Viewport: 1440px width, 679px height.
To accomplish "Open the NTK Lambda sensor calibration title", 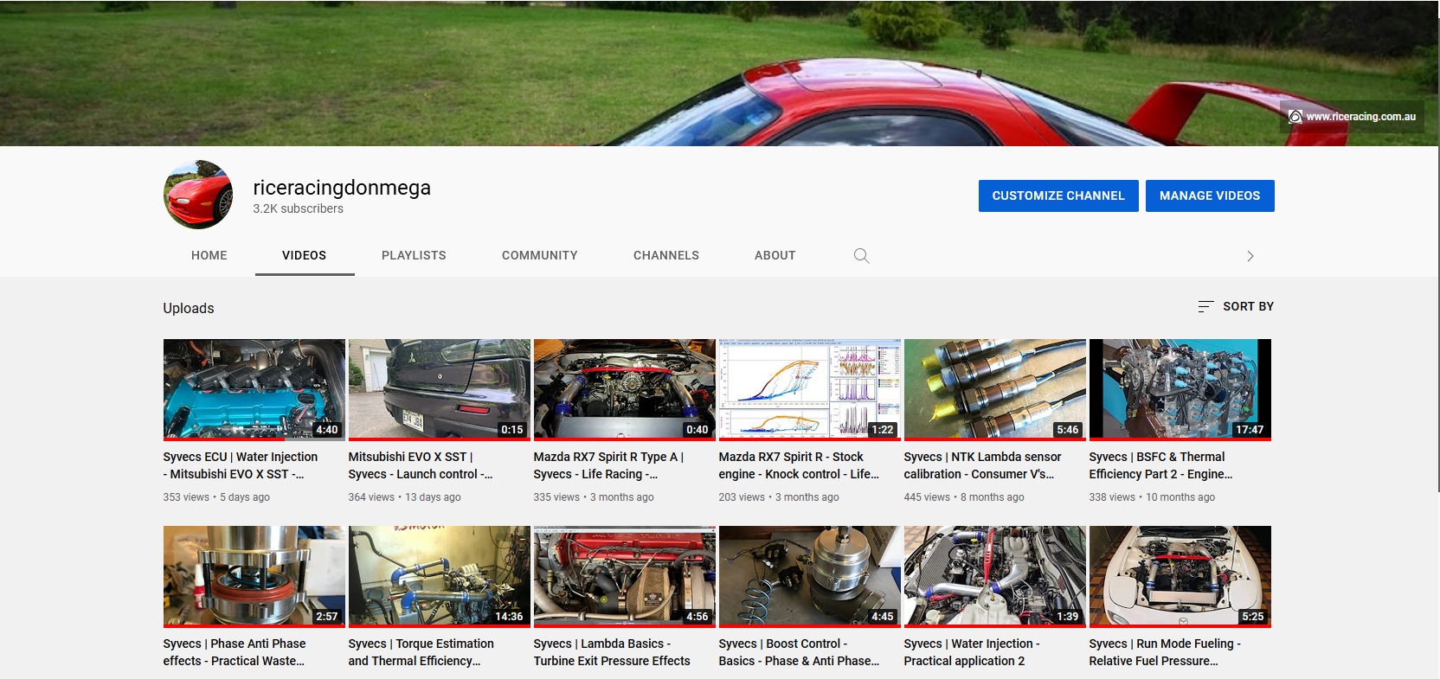I will (982, 465).
